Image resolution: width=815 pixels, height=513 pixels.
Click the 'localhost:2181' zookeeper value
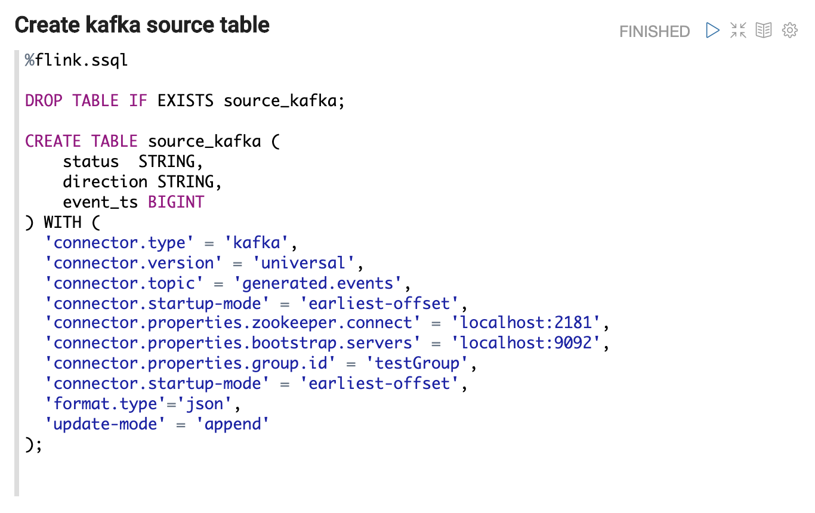pyautogui.click(x=530, y=323)
